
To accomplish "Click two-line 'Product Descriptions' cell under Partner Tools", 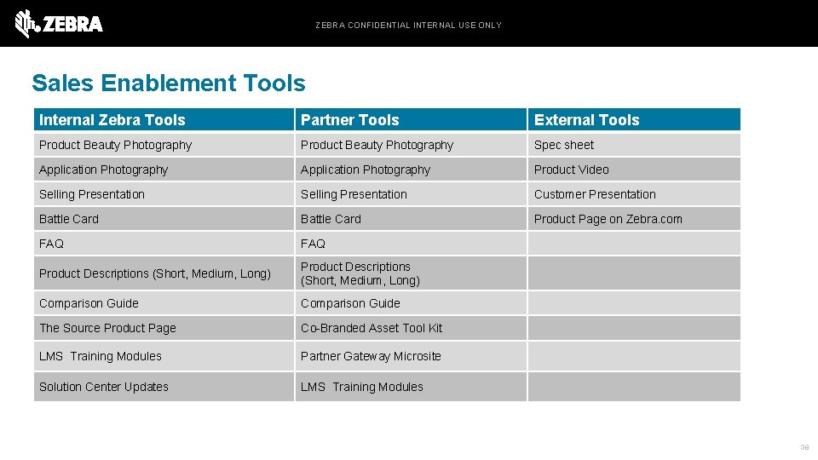I will pos(411,273).
